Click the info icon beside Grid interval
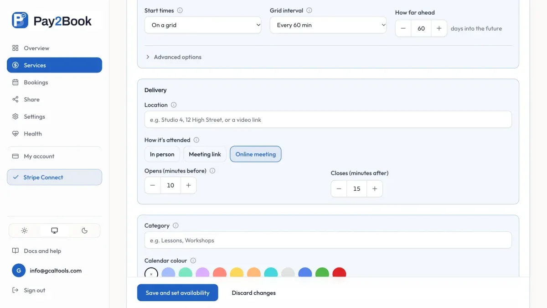The image size is (547, 308). [309, 10]
